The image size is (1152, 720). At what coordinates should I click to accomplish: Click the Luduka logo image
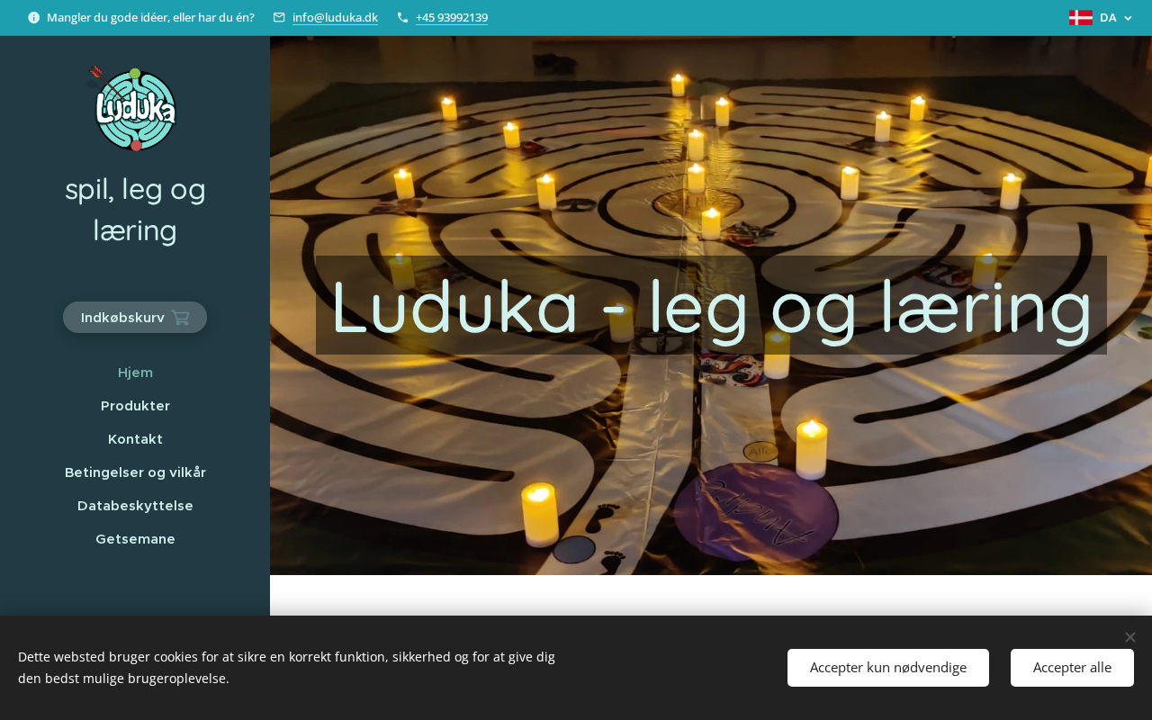(134, 109)
